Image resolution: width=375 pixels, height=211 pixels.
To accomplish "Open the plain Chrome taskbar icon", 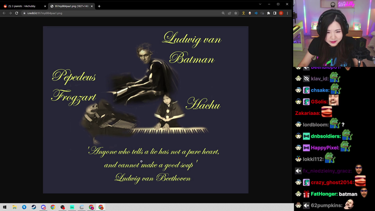I will (53, 207).
